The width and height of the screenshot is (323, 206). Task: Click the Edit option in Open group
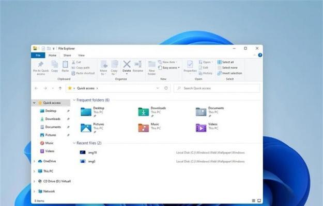[204, 67]
